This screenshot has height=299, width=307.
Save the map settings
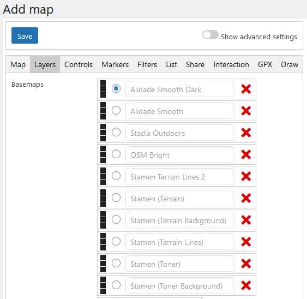[x=25, y=35]
